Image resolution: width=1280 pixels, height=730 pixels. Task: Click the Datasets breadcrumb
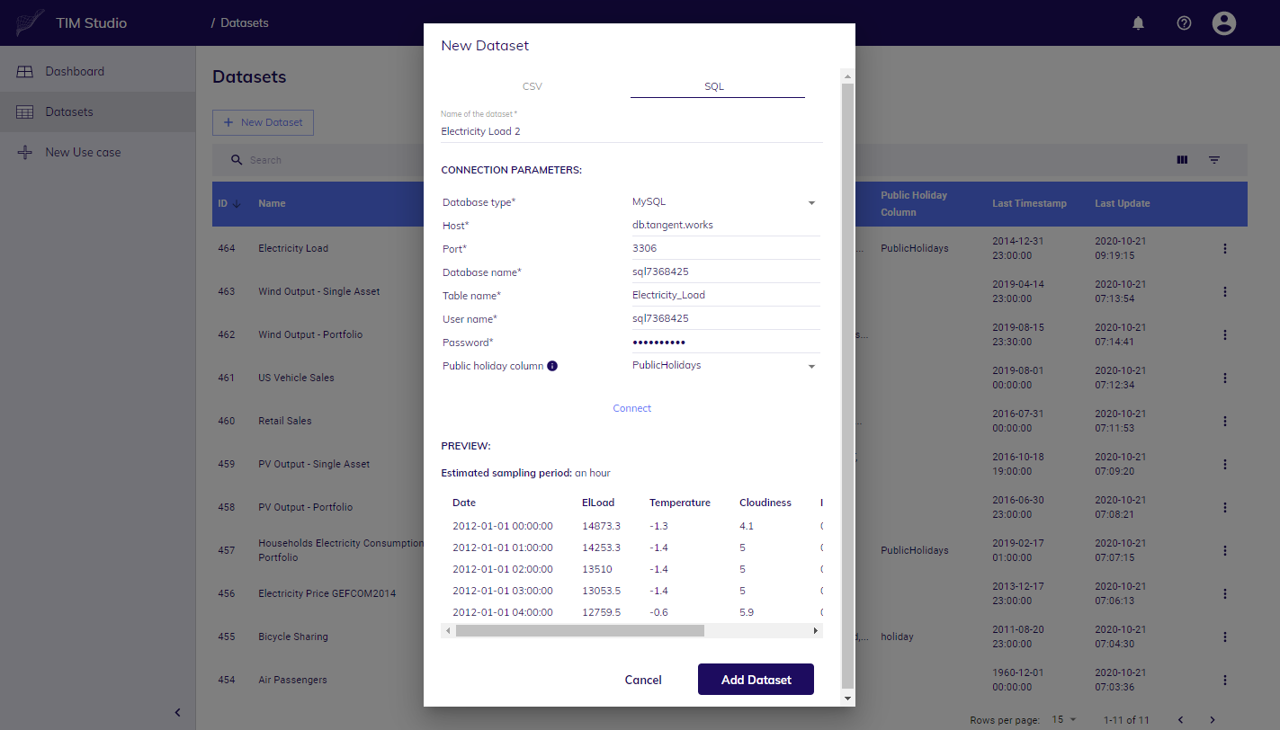tap(245, 22)
